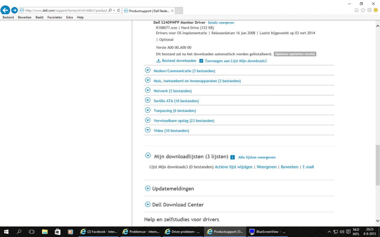Open the Windows Store taskbar icon

tap(58, 232)
